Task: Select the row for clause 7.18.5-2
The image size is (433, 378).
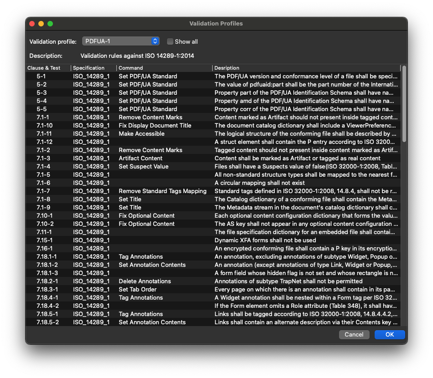Action: pos(213,322)
